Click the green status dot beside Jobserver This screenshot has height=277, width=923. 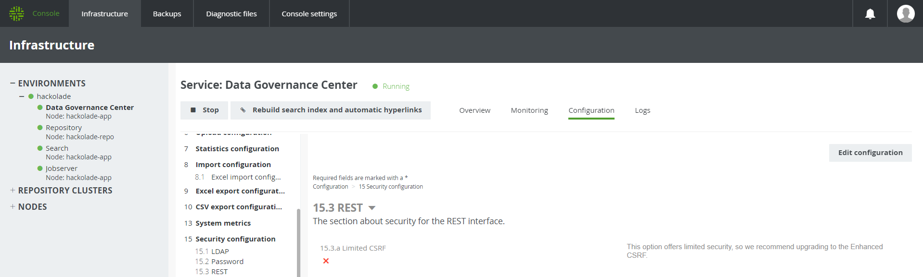pos(40,169)
